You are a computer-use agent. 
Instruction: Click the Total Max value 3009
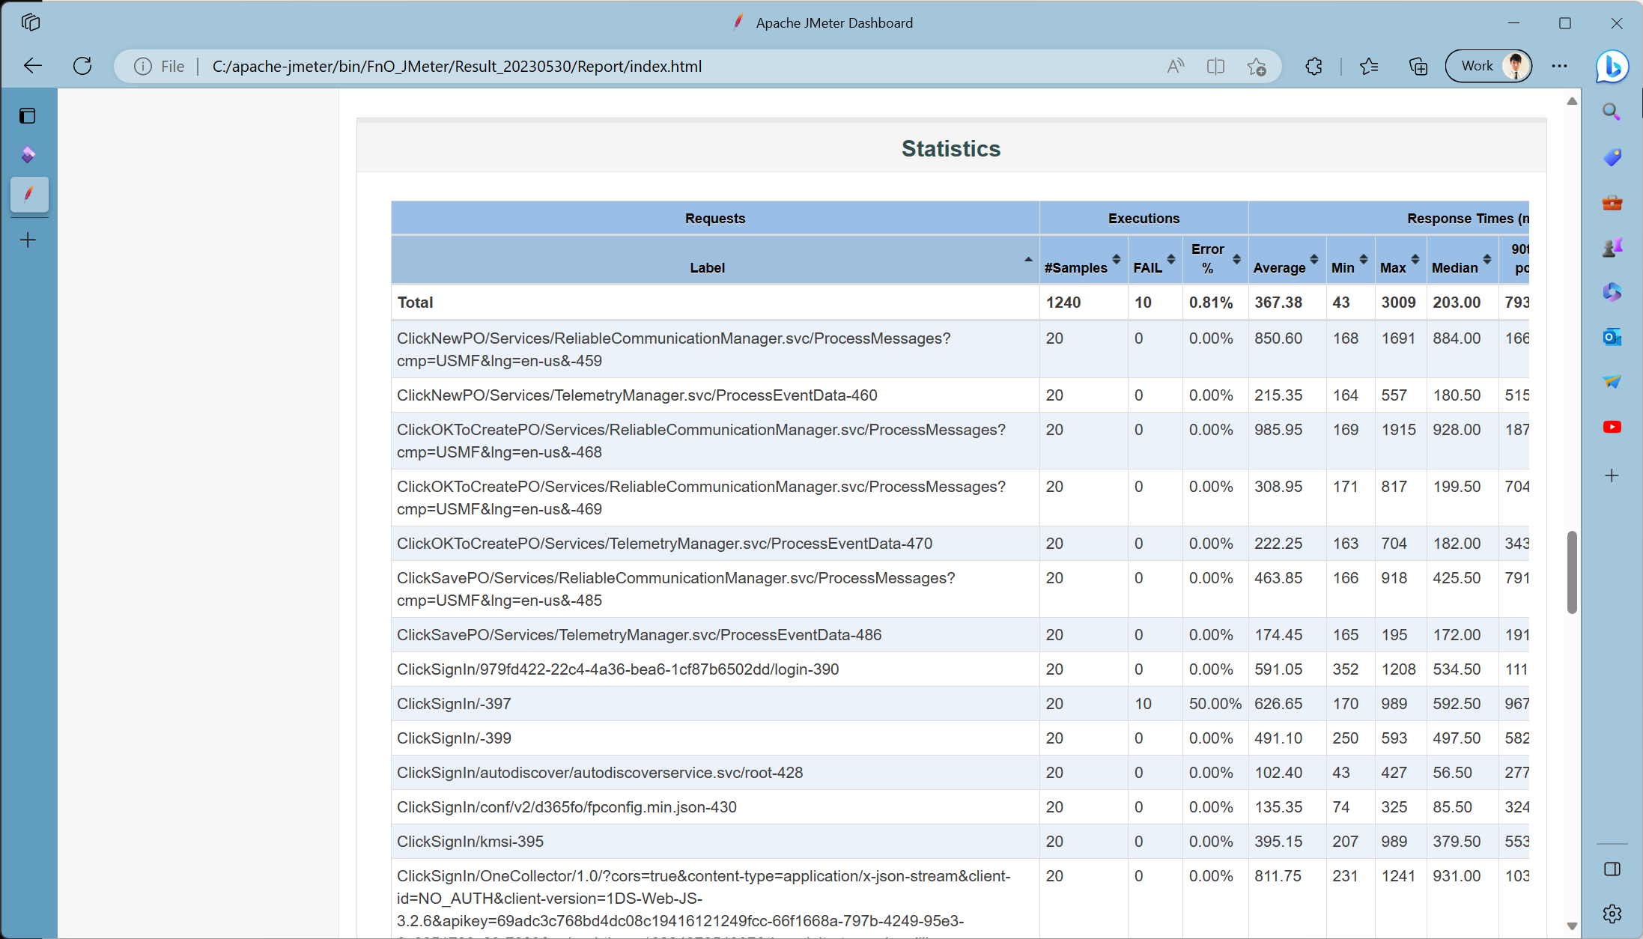(1398, 303)
